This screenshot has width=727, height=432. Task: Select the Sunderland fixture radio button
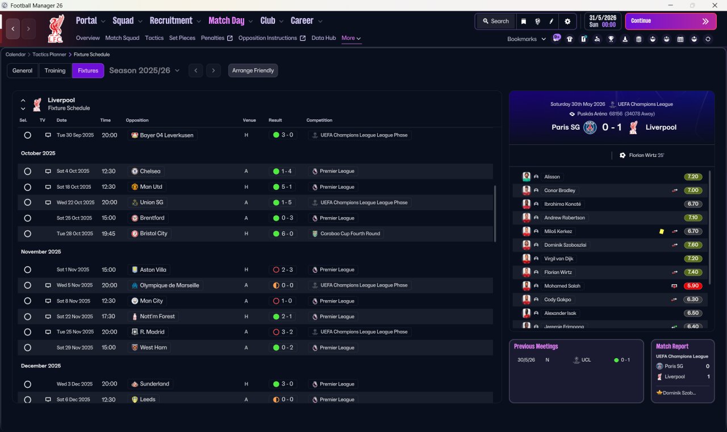[27, 384]
